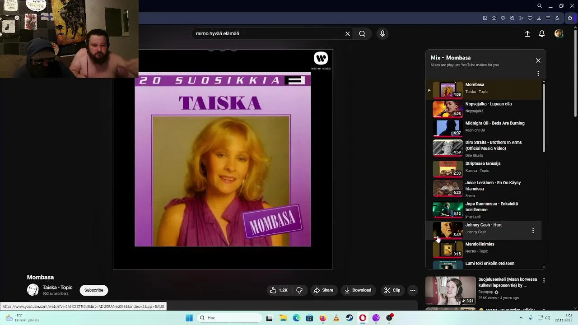Viewport: 578px width, 325px height.
Task: Open Opera Easy Setup sliders icon
Action: (x=548, y=19)
